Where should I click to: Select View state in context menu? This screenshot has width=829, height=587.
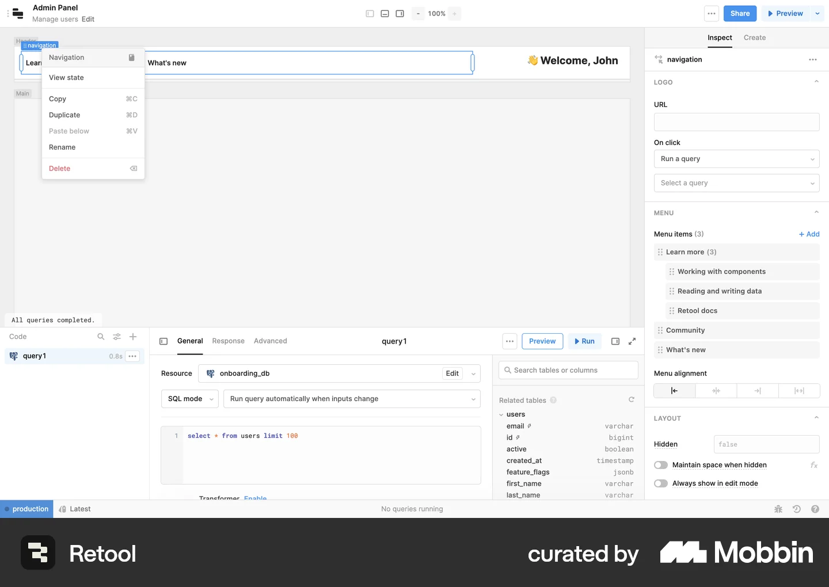[93, 78]
